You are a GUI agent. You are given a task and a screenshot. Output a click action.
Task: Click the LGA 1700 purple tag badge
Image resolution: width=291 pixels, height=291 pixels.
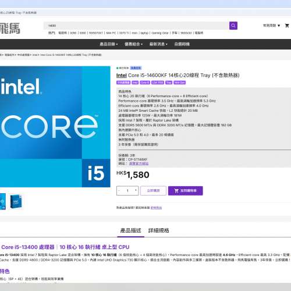coord(158,83)
